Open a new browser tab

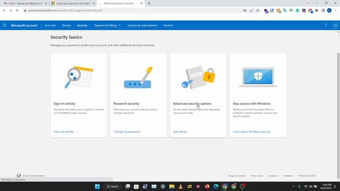[x=149, y=4]
